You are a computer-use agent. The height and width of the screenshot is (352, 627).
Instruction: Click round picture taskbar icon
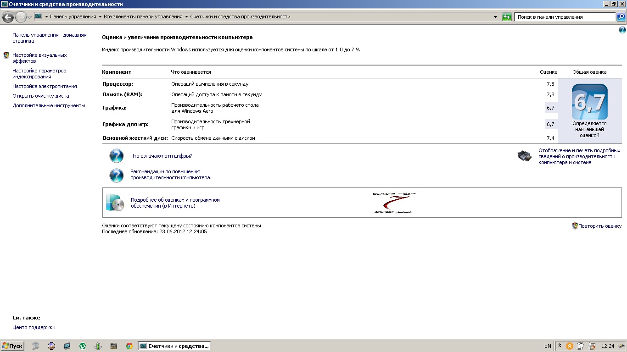click(51, 346)
